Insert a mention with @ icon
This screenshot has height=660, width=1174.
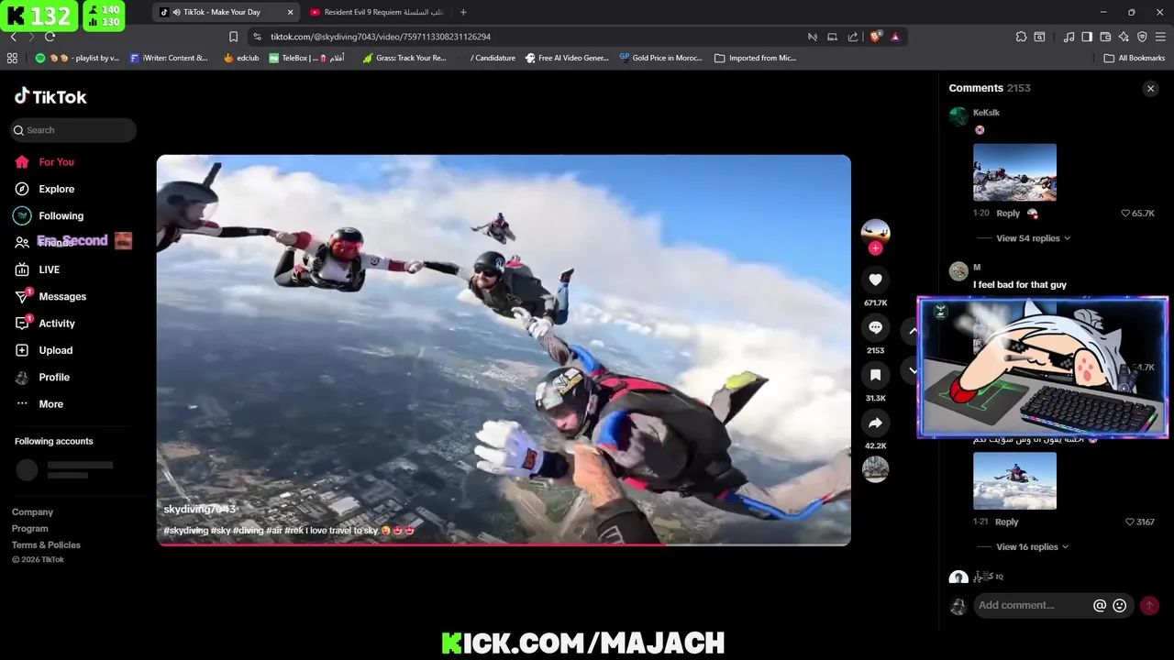1100,606
